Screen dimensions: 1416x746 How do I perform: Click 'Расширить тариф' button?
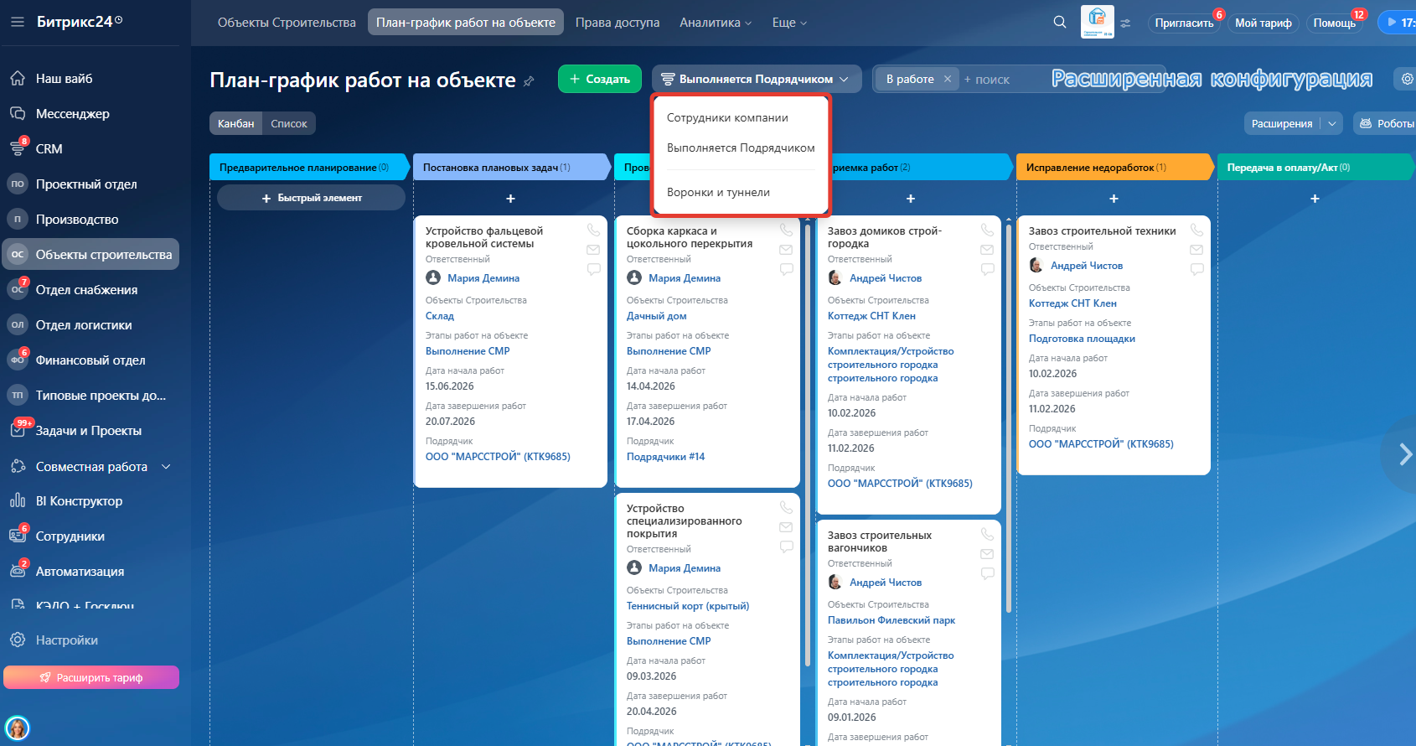tap(91, 677)
